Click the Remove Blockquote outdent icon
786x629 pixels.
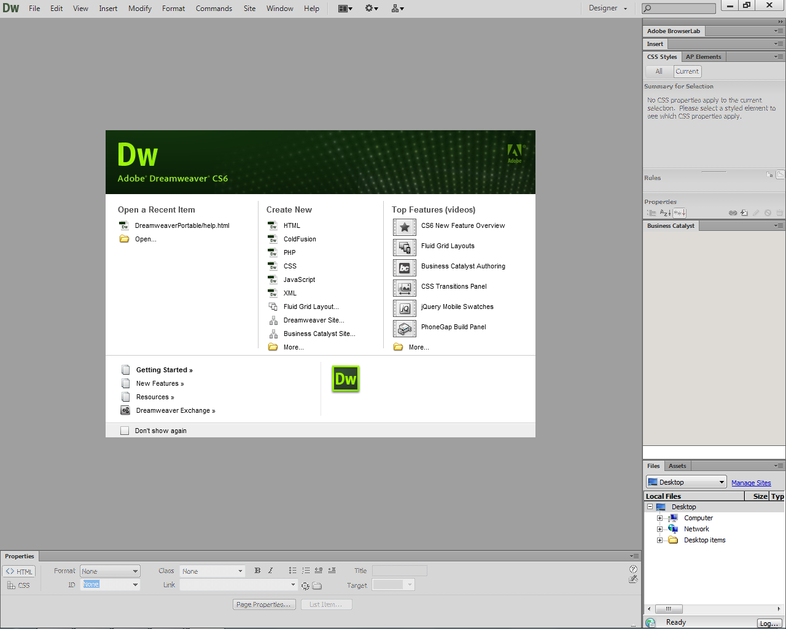tap(319, 571)
